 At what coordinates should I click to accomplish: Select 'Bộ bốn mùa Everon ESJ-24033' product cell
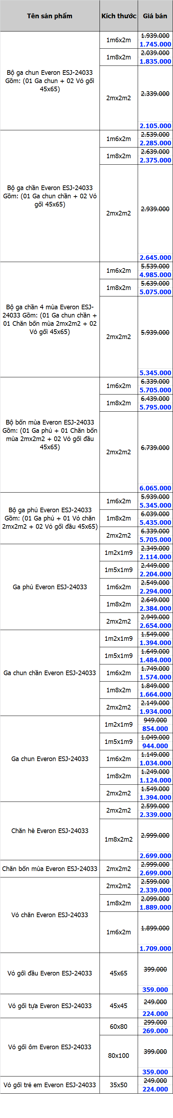[50, 435]
